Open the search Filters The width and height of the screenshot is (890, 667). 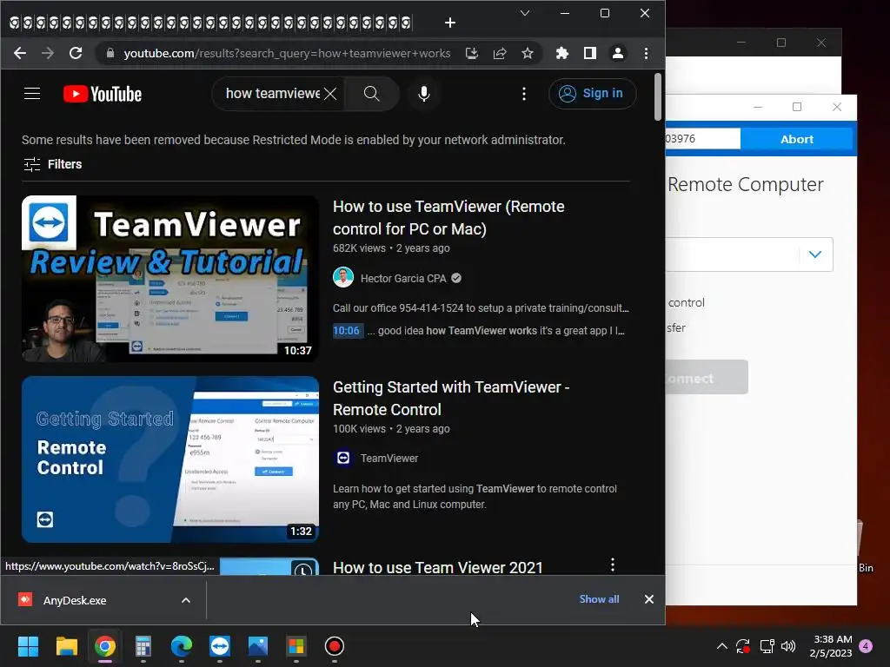point(53,164)
